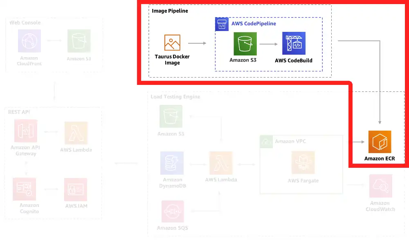Click the "AWS Lambda" label in REST API

pos(76,150)
